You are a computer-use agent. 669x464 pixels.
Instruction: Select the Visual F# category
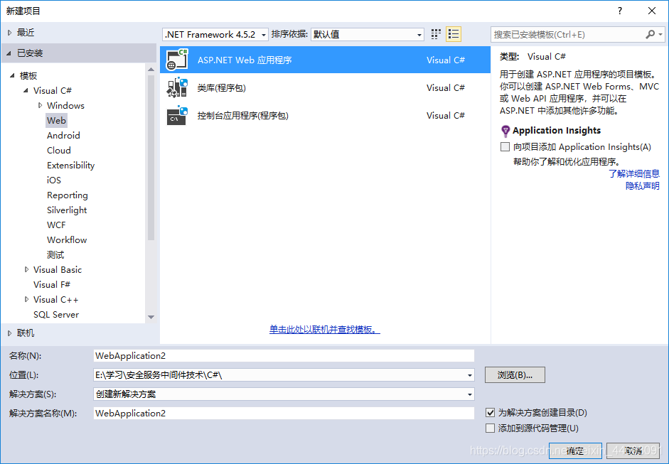(52, 284)
